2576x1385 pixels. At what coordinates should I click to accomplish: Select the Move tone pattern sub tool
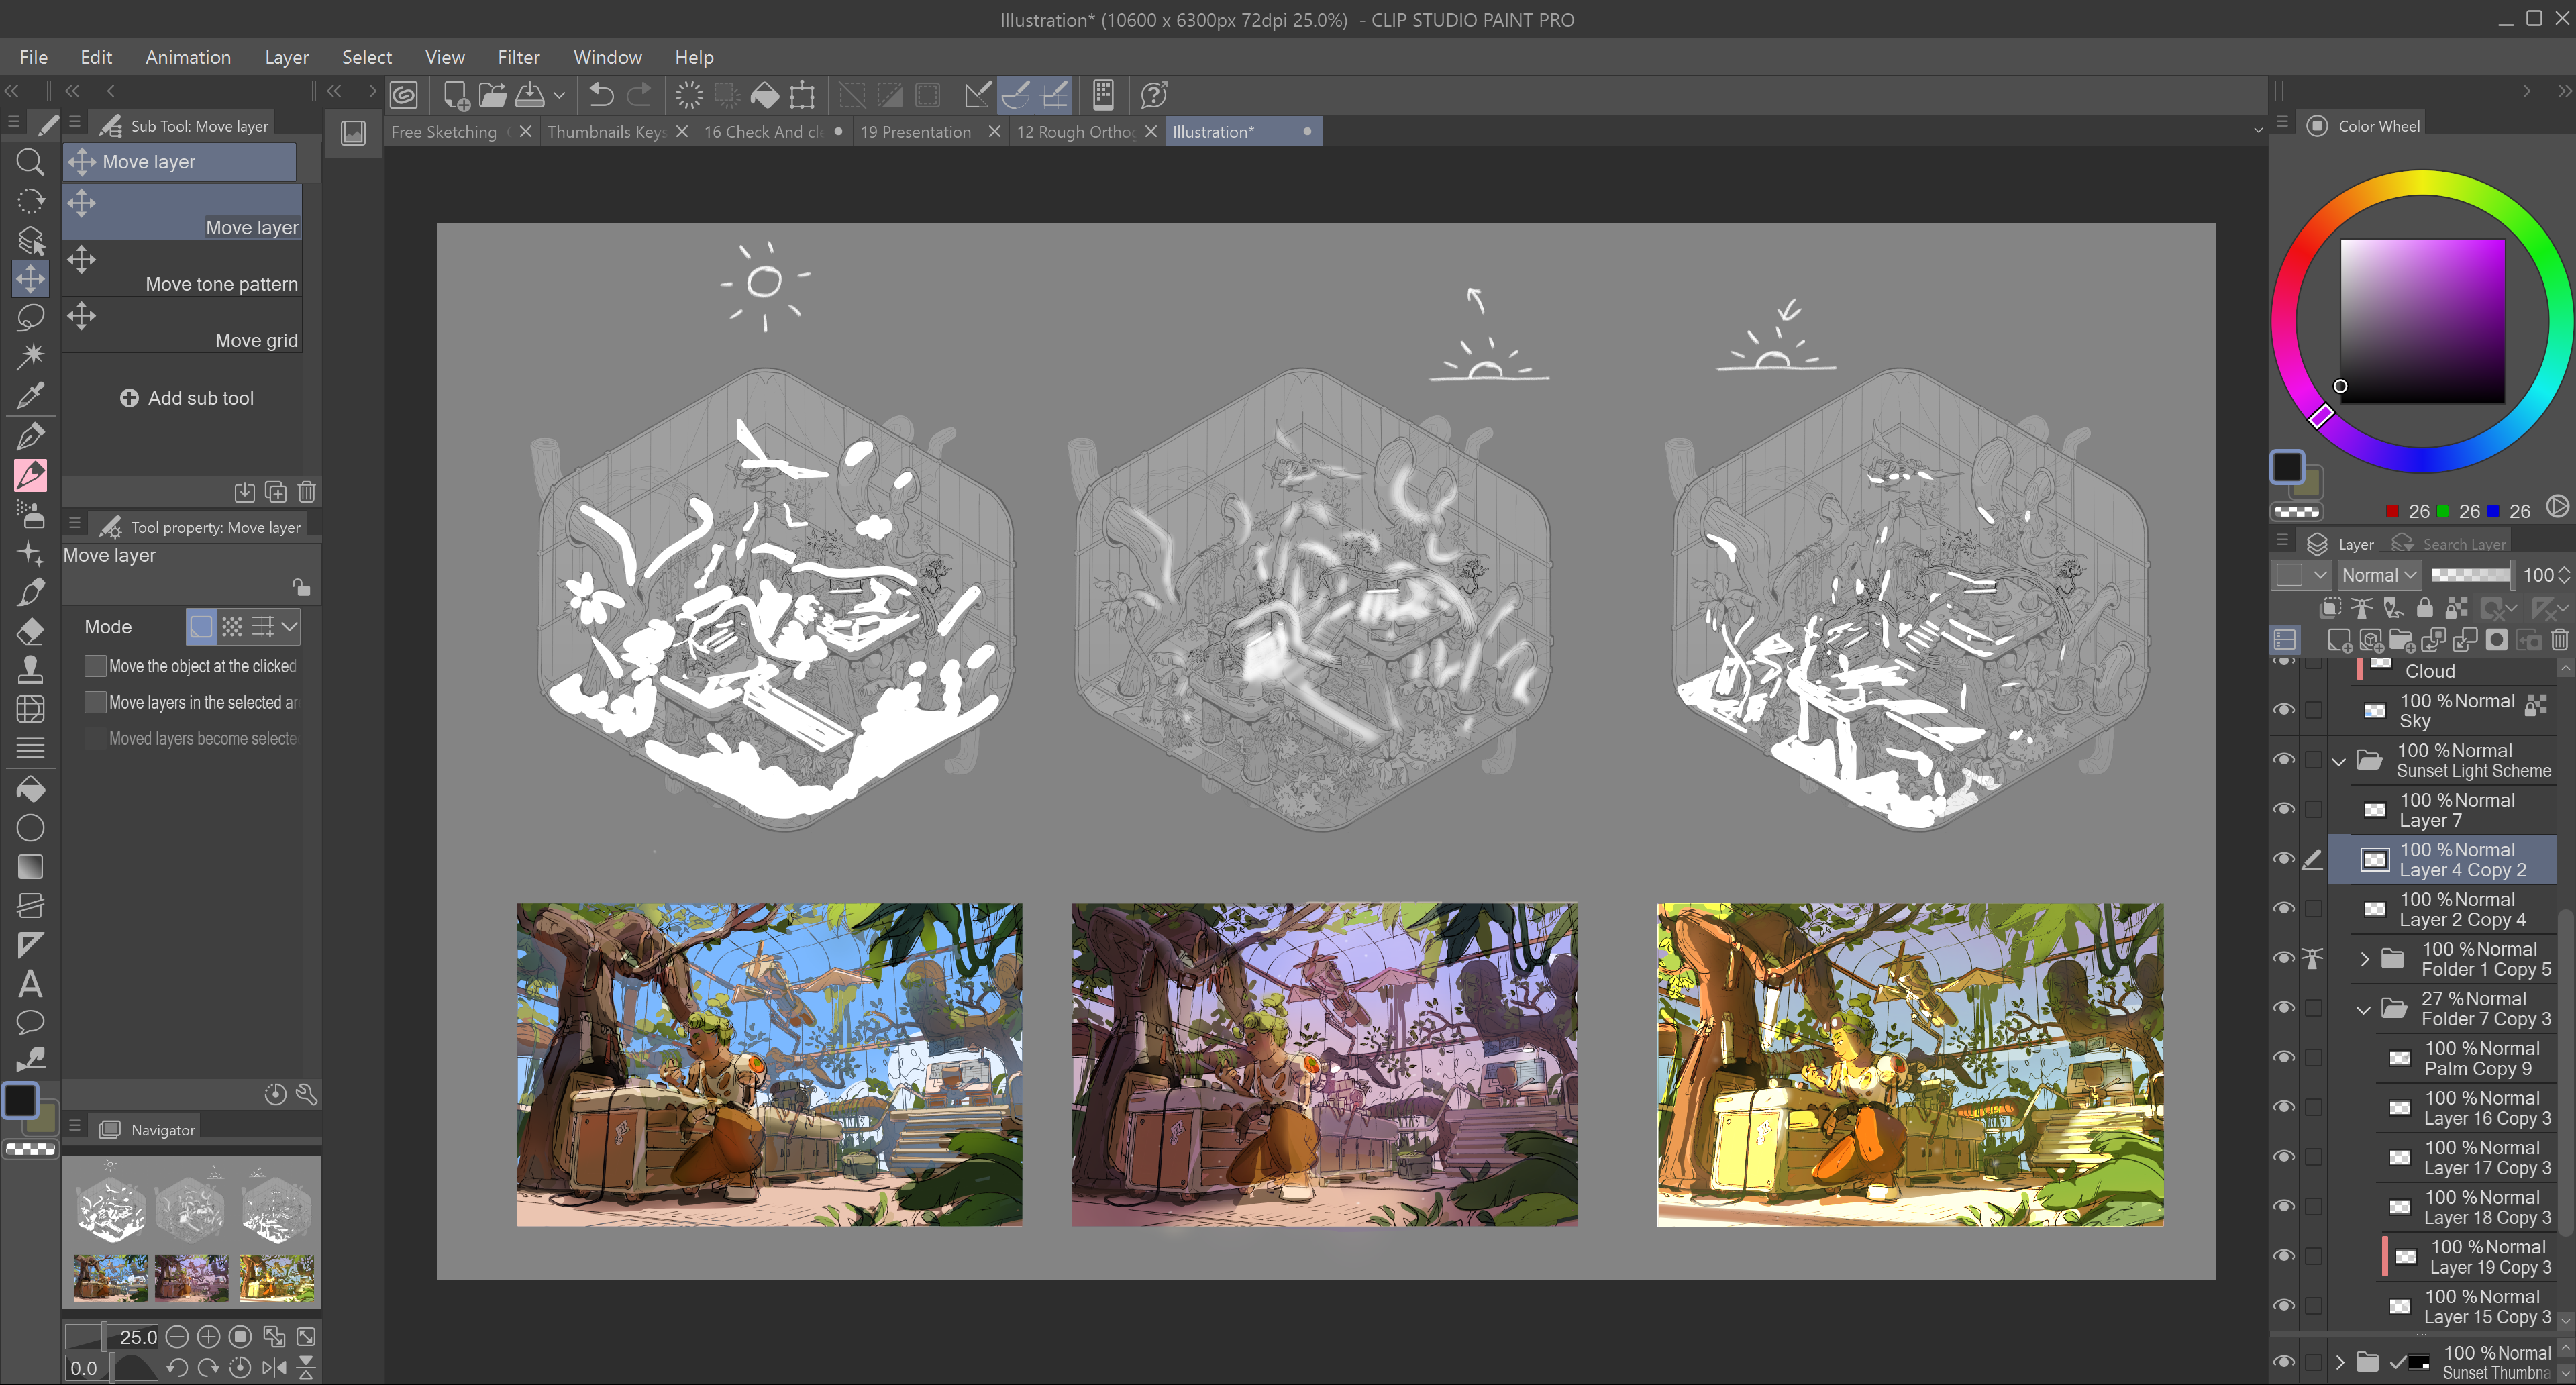point(183,271)
